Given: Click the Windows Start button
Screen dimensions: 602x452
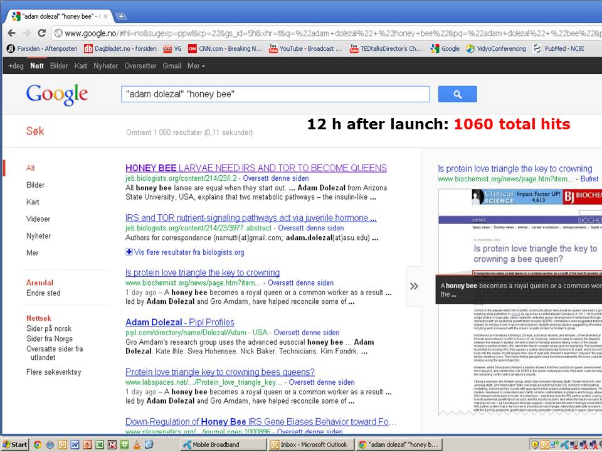Looking at the screenshot, I should pos(15,444).
